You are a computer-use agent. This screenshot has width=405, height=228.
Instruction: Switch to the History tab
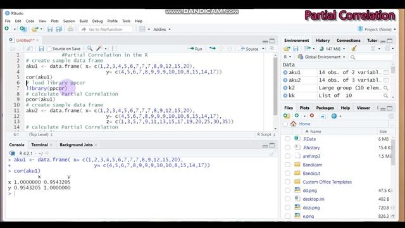(323, 41)
